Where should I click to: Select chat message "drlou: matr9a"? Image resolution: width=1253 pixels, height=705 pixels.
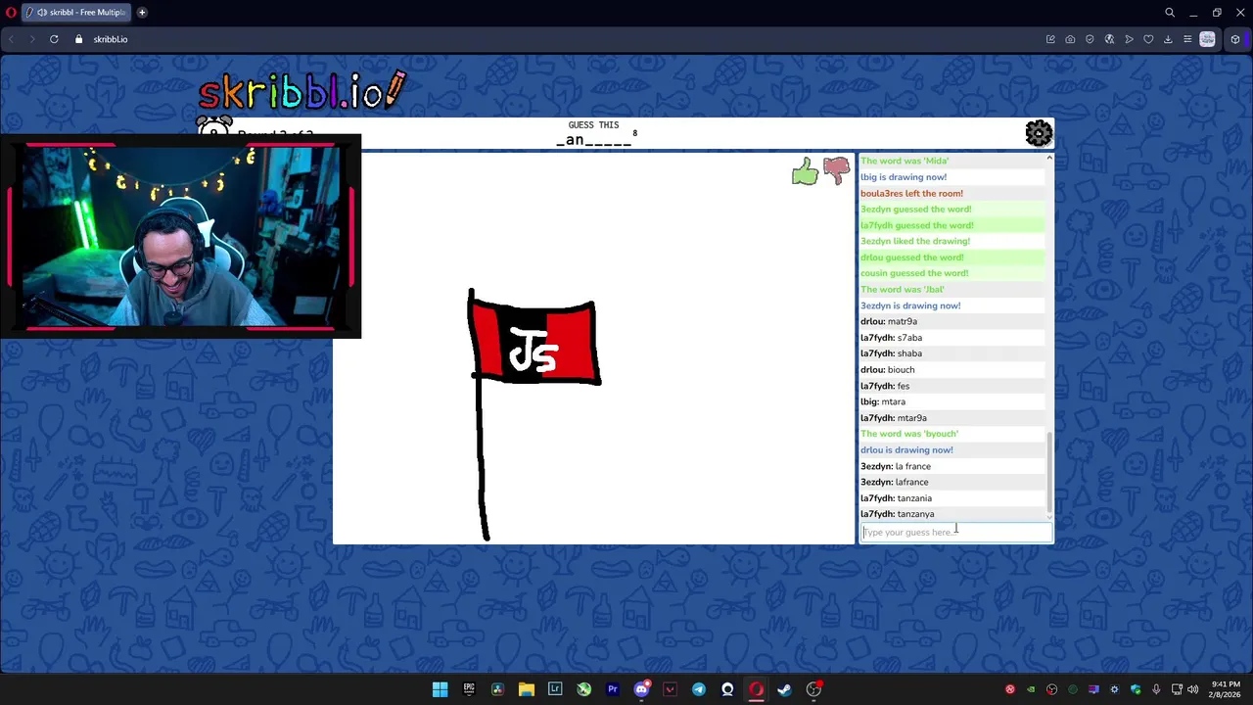coord(889,321)
